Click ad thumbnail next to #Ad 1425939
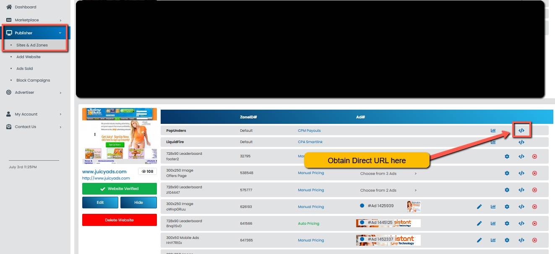Viewport: 555px width, 254px height. coord(414,206)
